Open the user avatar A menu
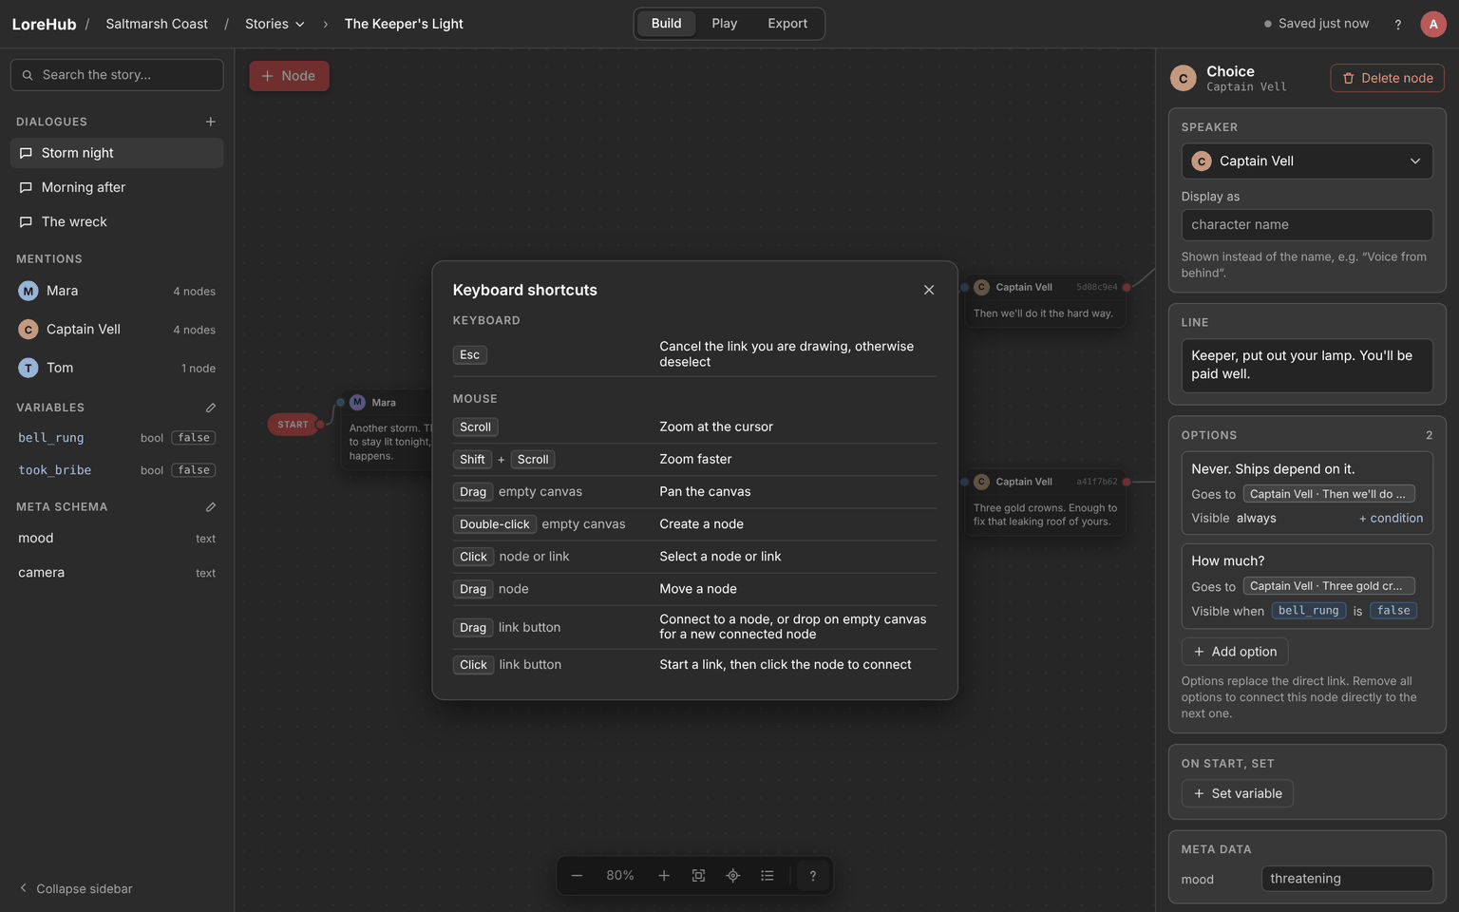1459x912 pixels. [x=1432, y=24]
